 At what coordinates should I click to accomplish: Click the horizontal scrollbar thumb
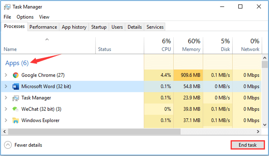pyautogui.click(x=94, y=132)
